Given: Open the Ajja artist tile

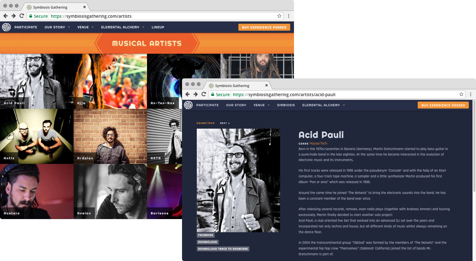Looking at the screenshot, I should (x=110, y=81).
